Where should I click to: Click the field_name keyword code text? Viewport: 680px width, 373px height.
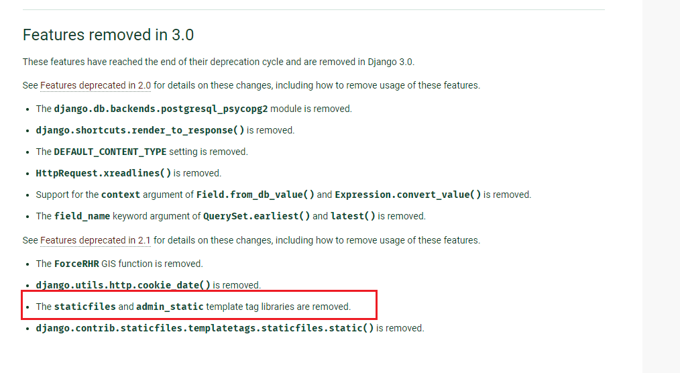[82, 217]
